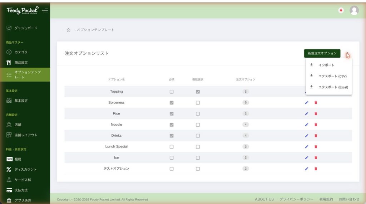Toggle 必須 checkbox for Lunch Special
Viewport: 366px width, 204px height.
click(172, 147)
